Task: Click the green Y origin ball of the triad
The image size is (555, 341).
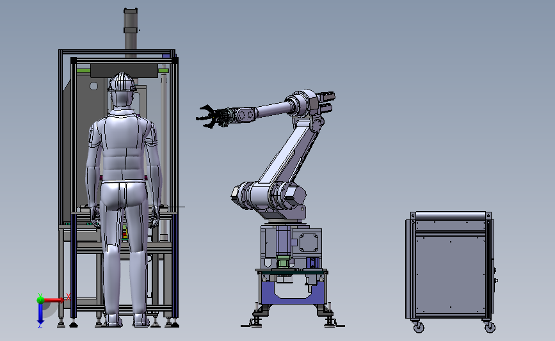Action: pos(40,300)
